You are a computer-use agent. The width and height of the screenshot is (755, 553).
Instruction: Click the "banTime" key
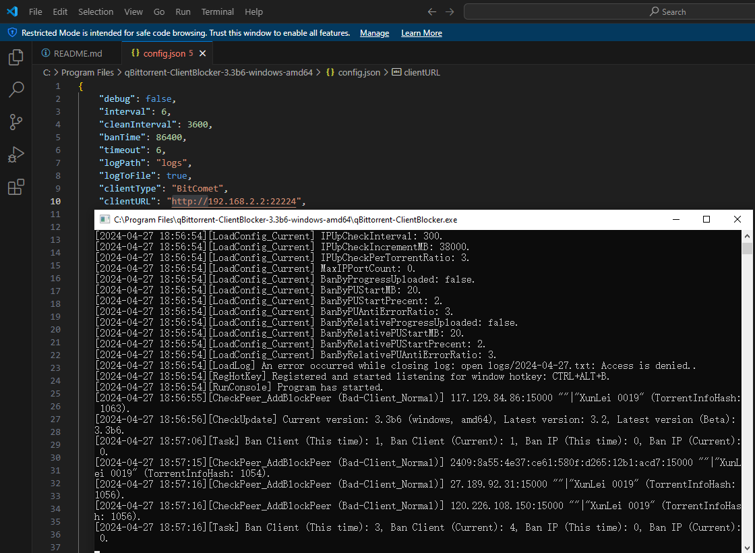(122, 138)
